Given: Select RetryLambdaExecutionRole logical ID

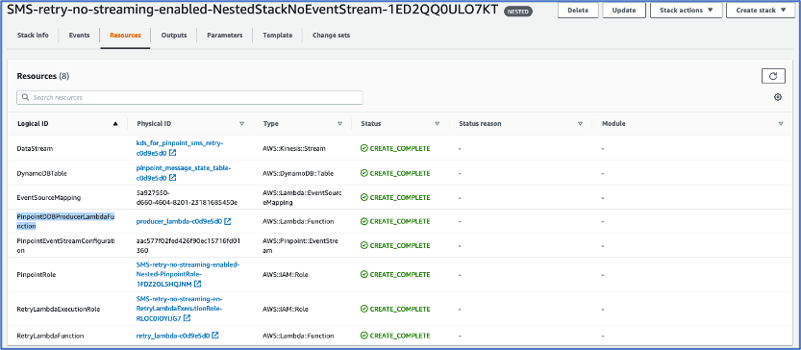Looking at the screenshot, I should (59, 309).
